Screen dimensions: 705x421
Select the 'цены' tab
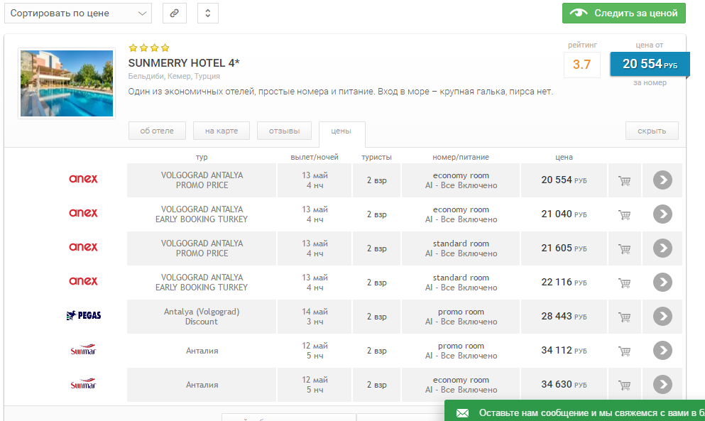(341, 131)
